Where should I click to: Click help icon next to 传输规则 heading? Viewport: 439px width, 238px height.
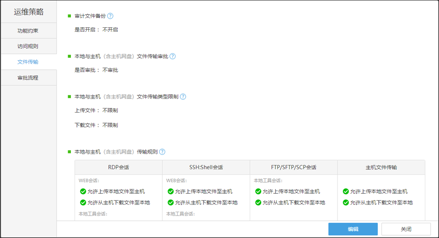pos(162,152)
